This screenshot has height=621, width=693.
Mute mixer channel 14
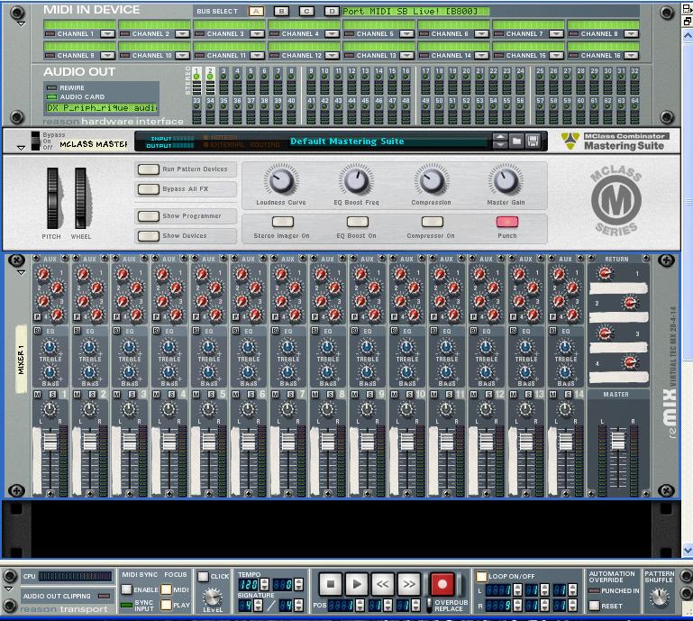[x=552, y=394]
